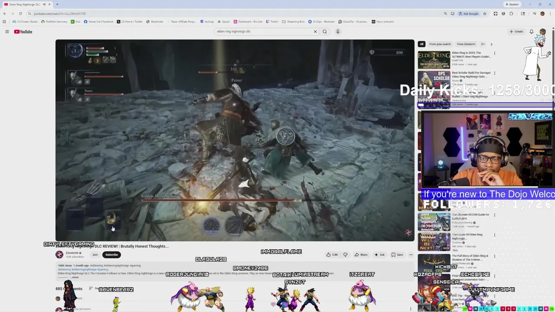Image resolution: width=555 pixels, height=312 pixels.
Task: Go to the YouTube home logo
Action: 23,32
